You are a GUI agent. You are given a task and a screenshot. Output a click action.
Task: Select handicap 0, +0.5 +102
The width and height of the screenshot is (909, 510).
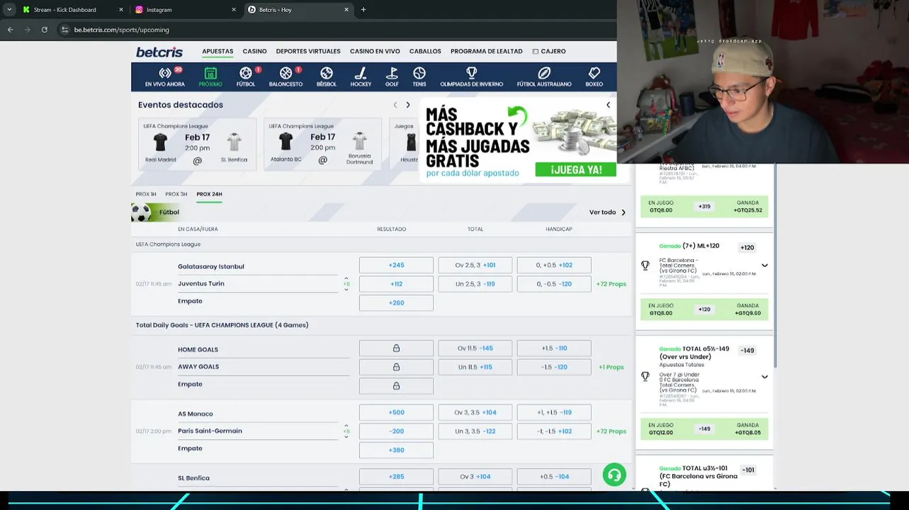point(554,265)
